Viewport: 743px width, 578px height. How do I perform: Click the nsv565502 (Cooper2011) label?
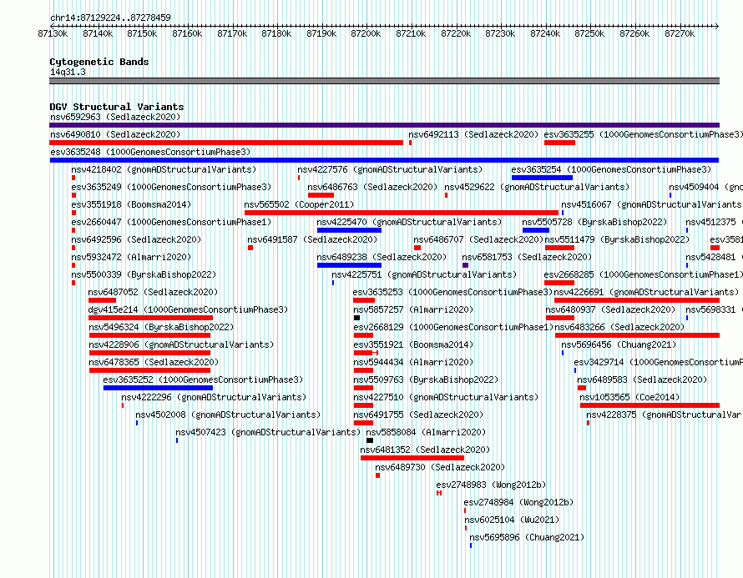[299, 204]
